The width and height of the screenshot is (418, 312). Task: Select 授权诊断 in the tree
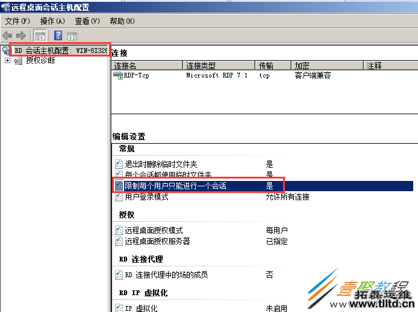click(x=40, y=61)
